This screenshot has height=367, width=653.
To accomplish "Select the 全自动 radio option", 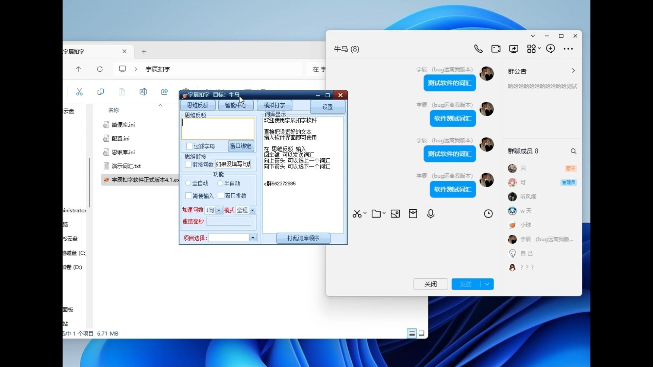I will tap(188, 183).
